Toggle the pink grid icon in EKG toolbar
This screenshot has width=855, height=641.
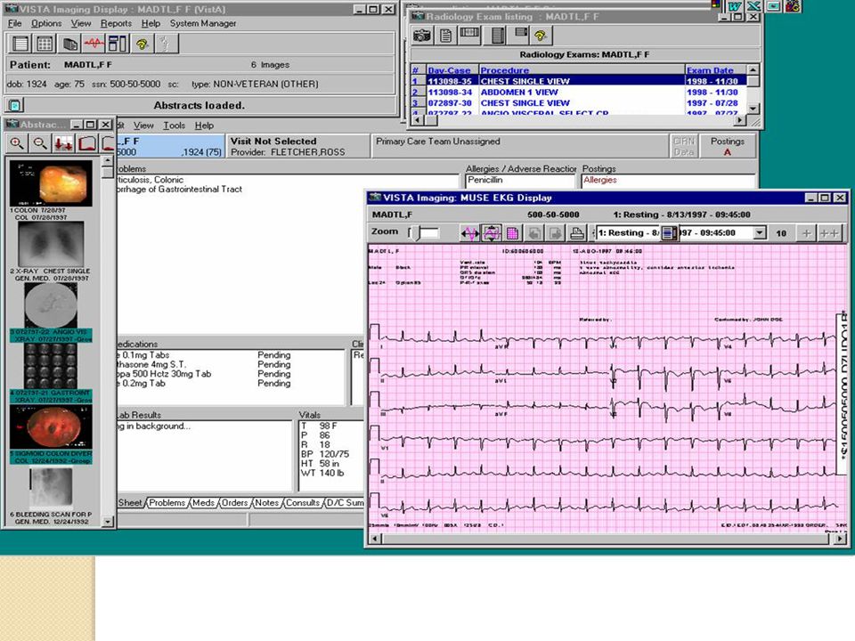click(x=513, y=233)
